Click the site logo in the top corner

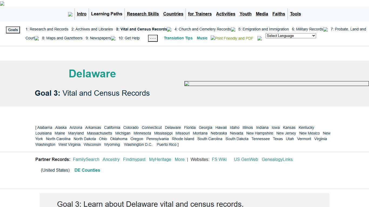click(2, 4)
